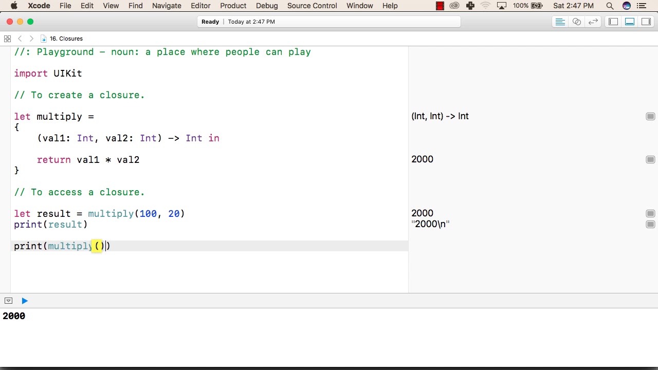Open the Apple menu
This screenshot has height=370, width=658.
pos(14,6)
